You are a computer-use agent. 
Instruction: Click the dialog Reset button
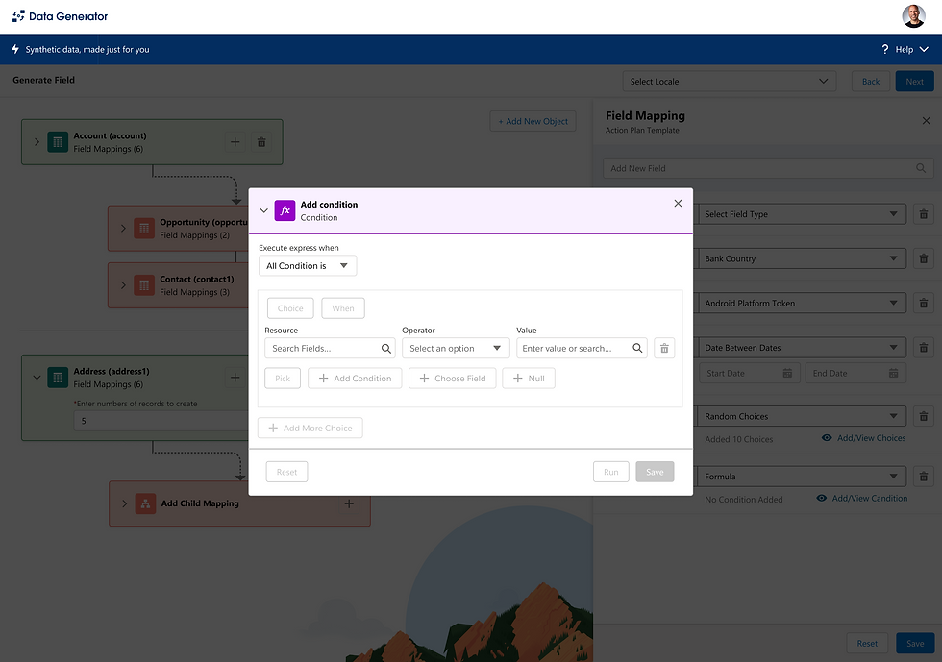click(x=286, y=472)
